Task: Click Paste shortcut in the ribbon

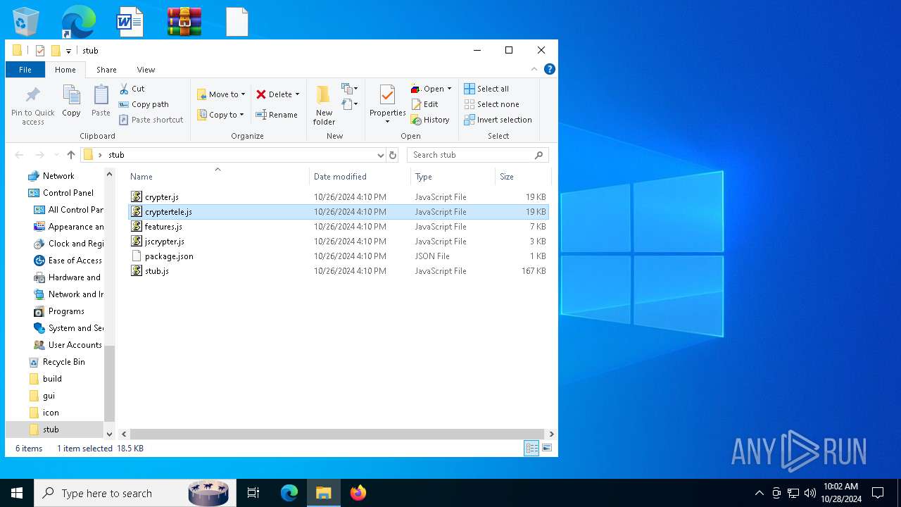Action: pyautogui.click(x=151, y=120)
